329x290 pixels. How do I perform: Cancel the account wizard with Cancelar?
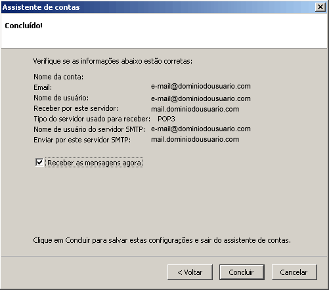click(x=294, y=272)
